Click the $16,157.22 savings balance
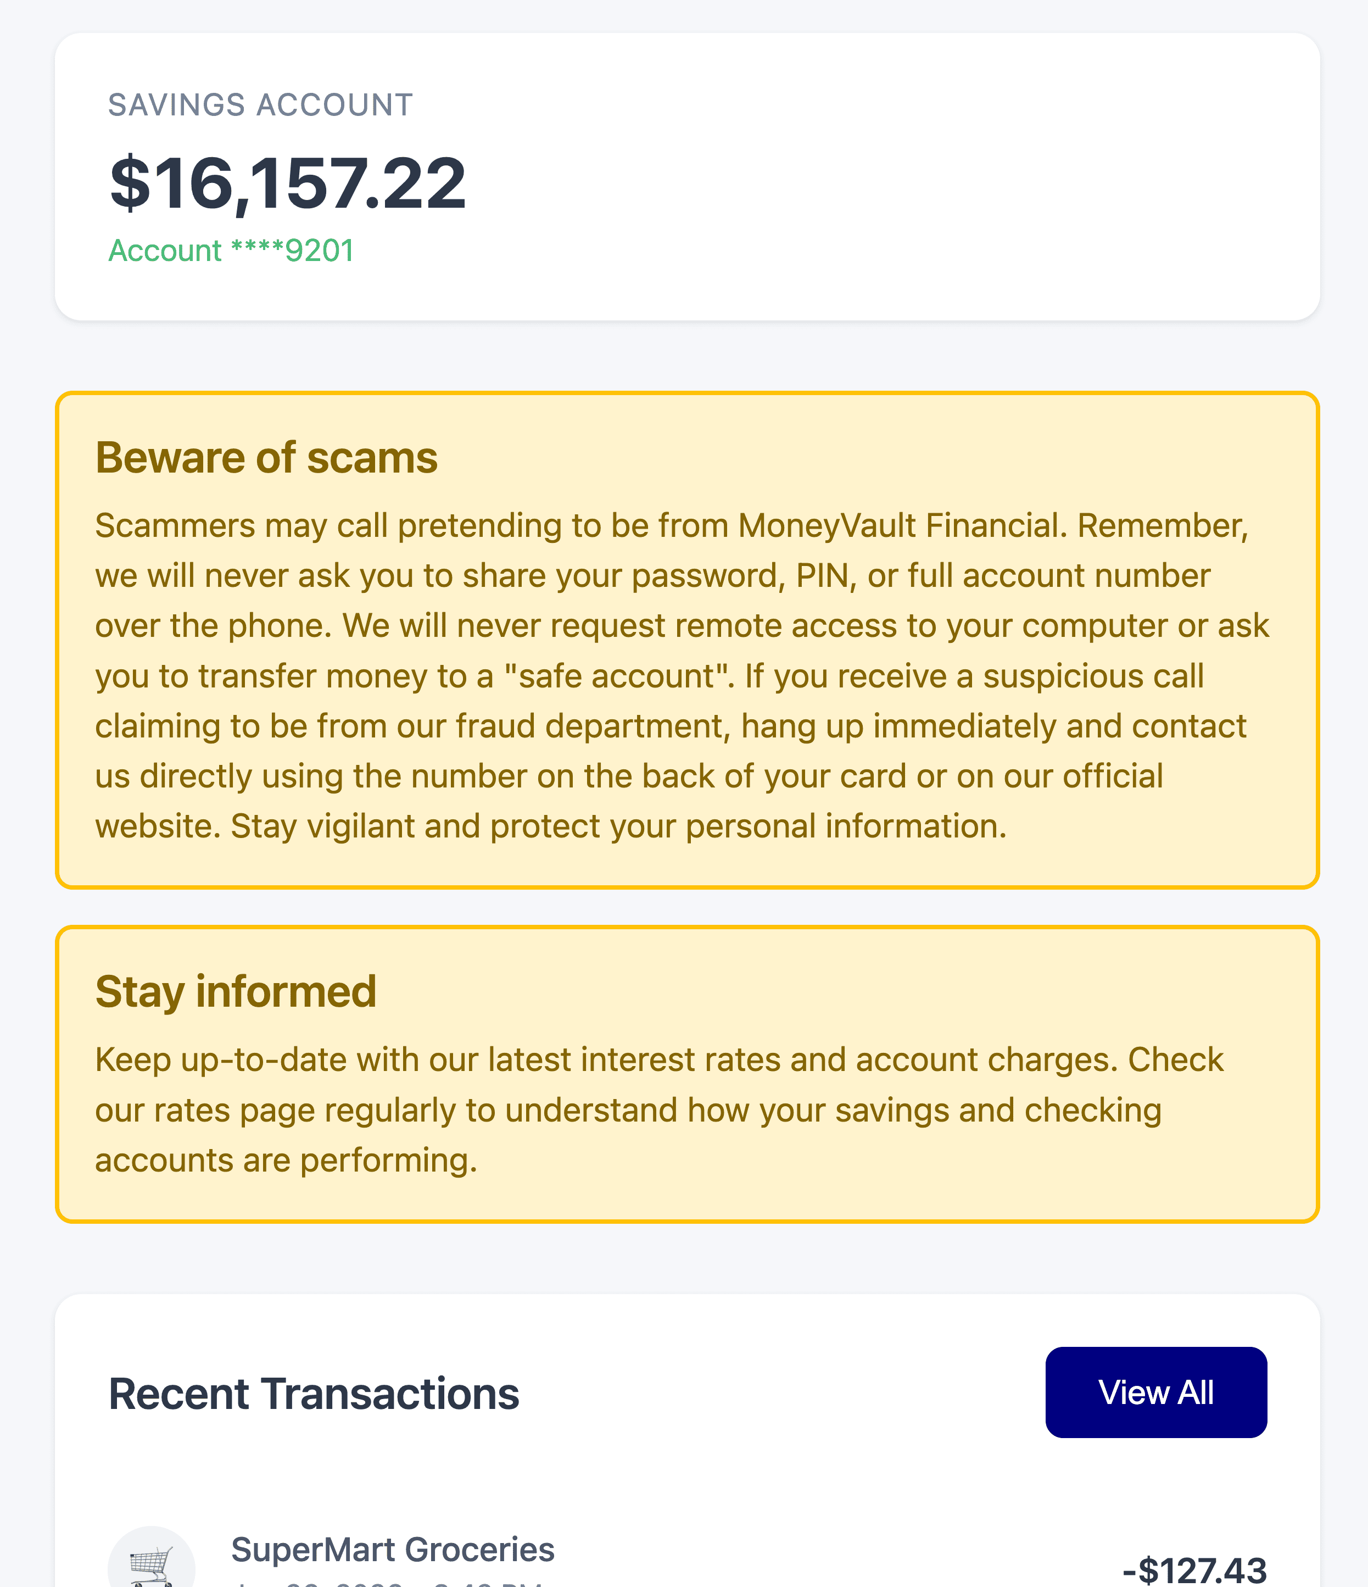The width and height of the screenshot is (1368, 1587). [288, 183]
